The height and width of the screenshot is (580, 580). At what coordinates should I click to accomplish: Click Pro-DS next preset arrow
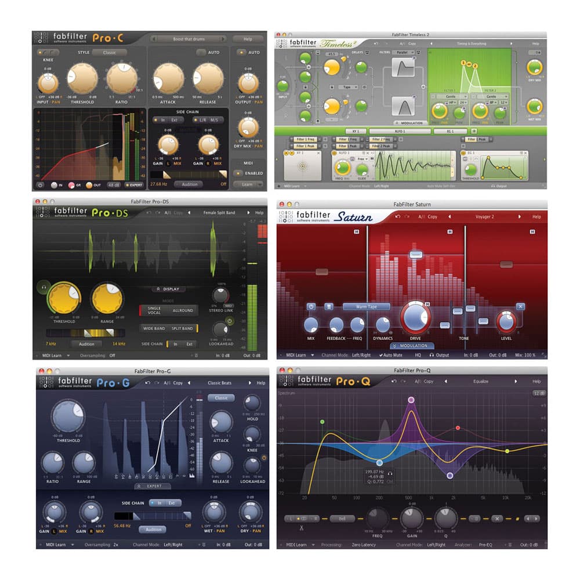248,213
